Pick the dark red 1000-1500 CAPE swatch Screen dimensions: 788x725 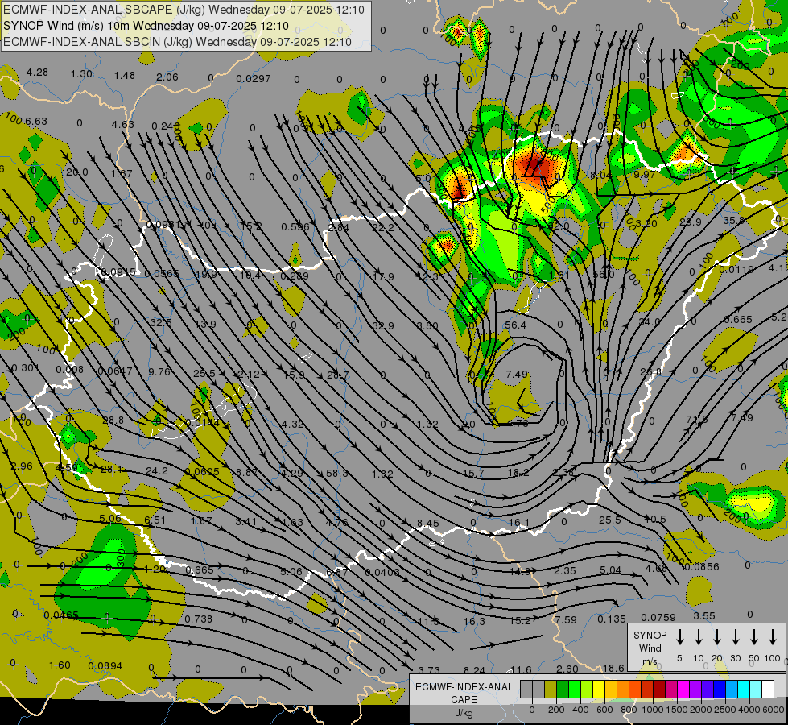659,690
